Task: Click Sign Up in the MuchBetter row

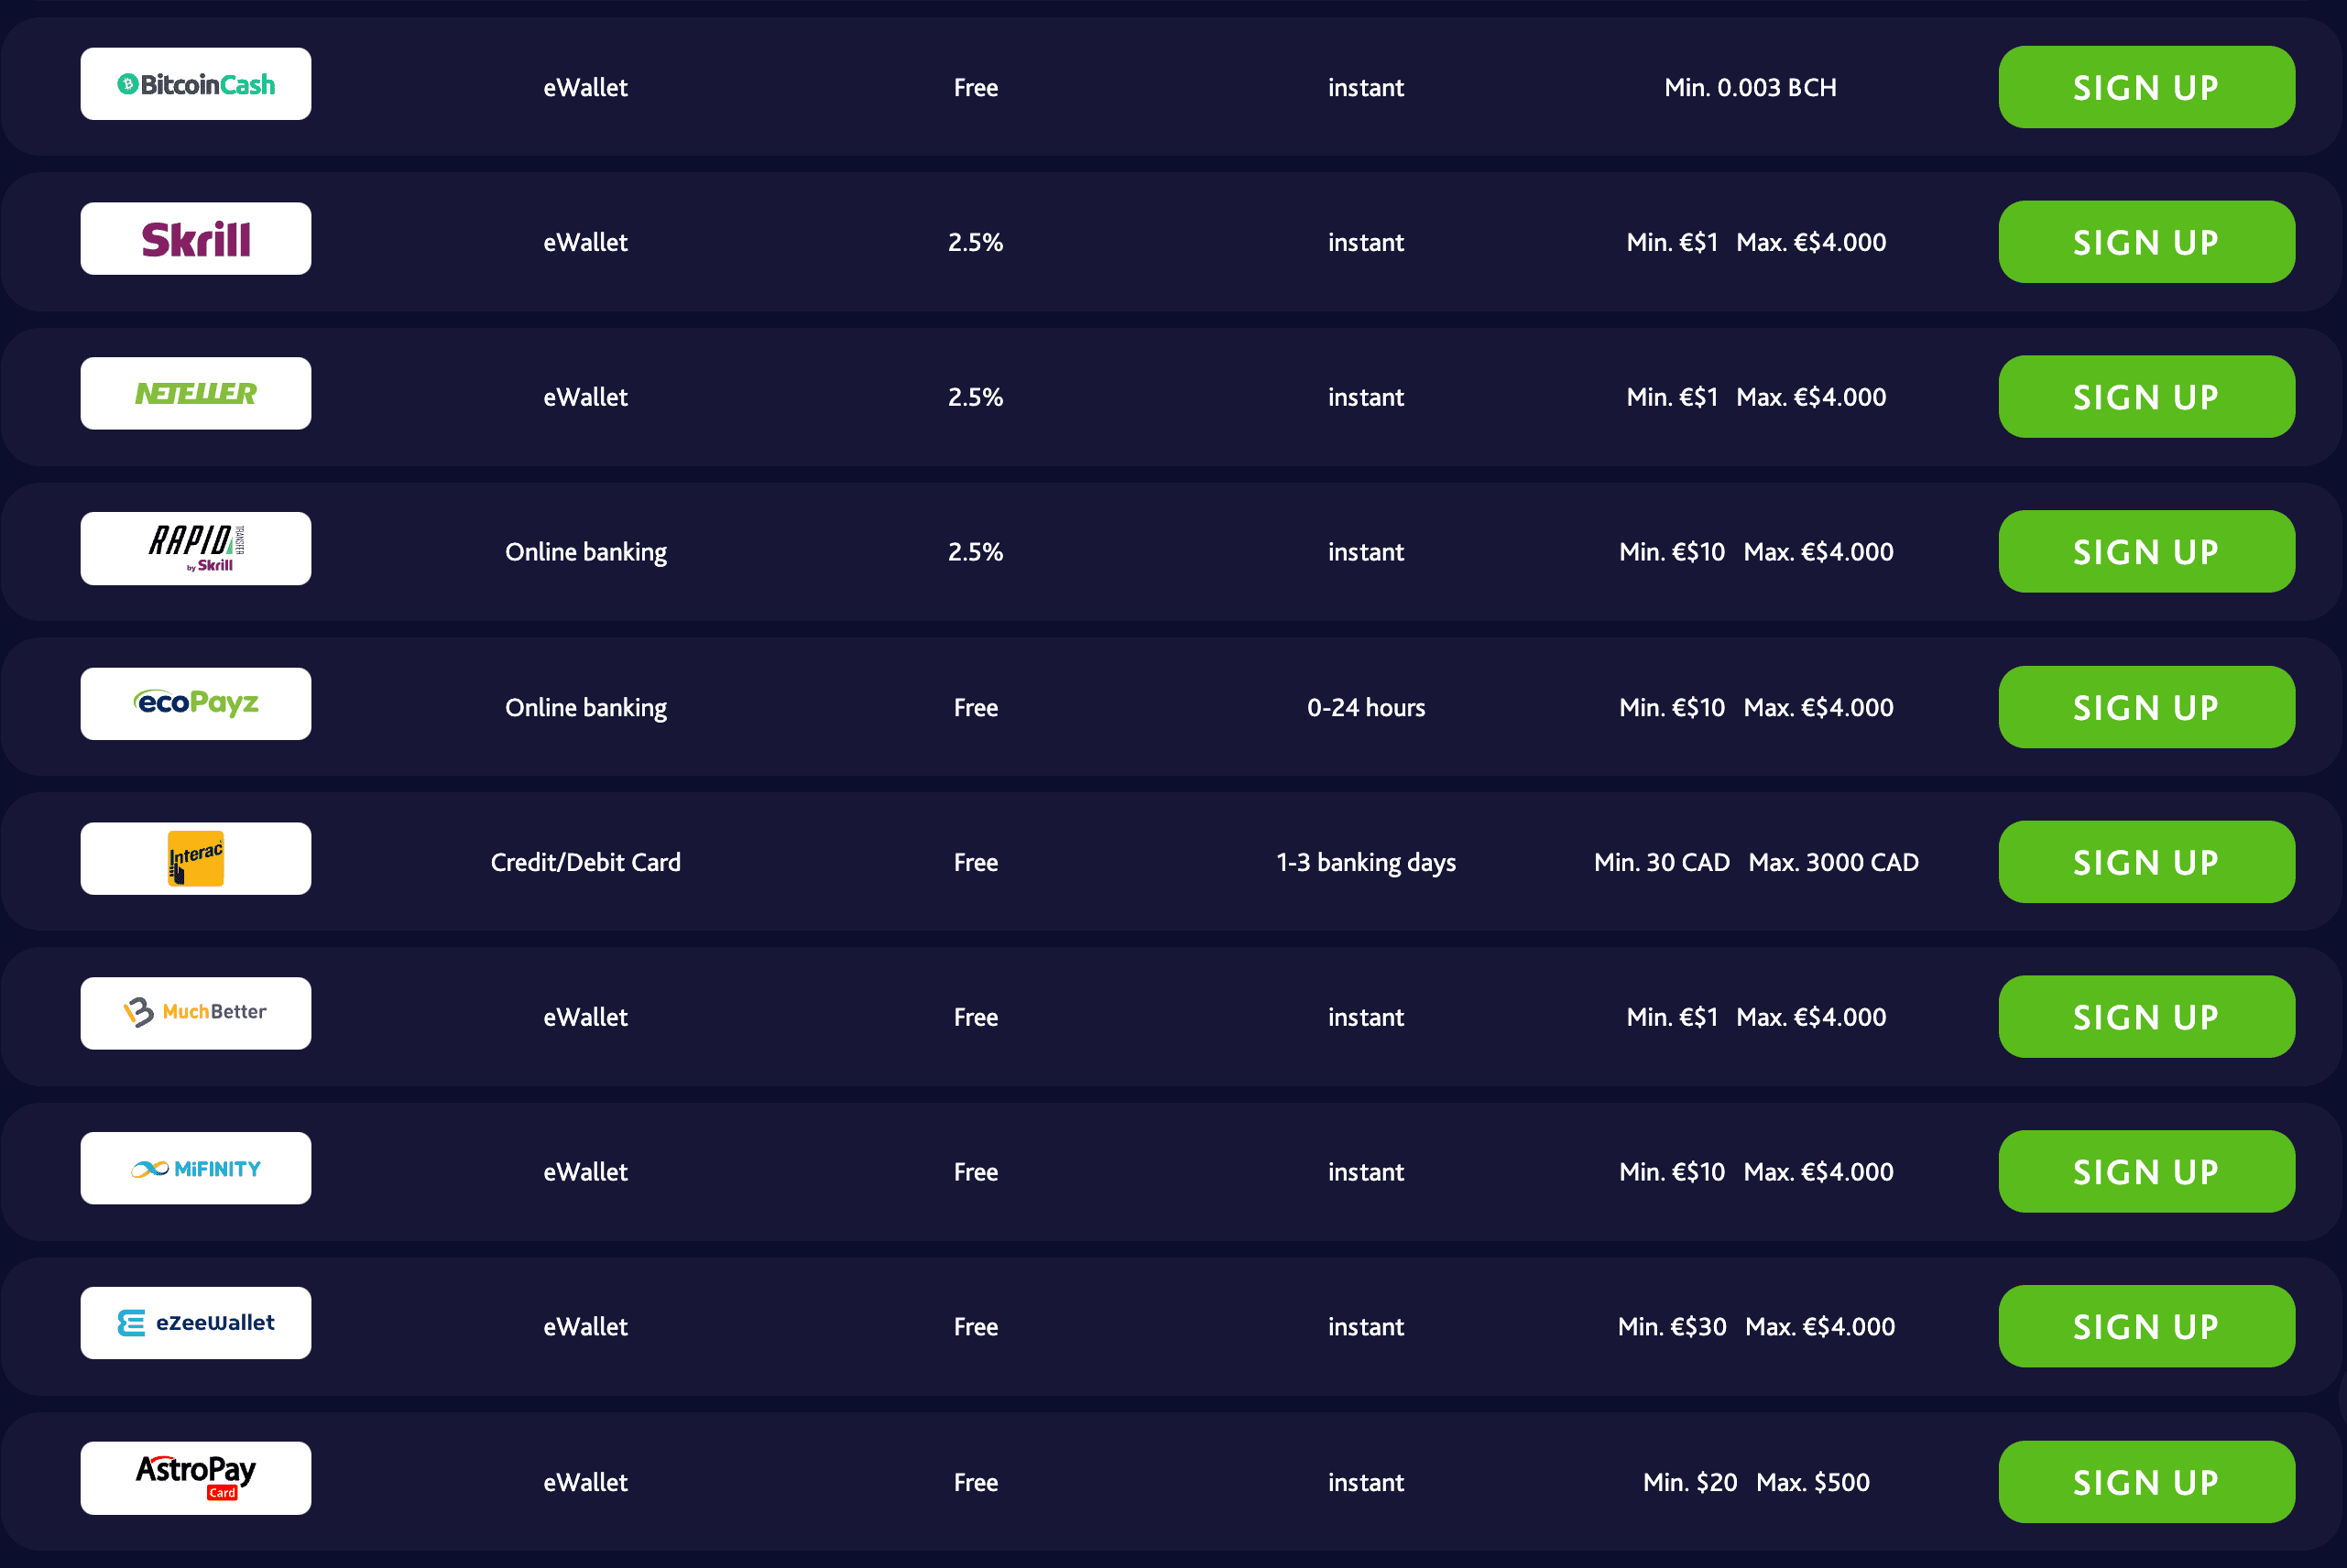Action: click(2146, 1017)
